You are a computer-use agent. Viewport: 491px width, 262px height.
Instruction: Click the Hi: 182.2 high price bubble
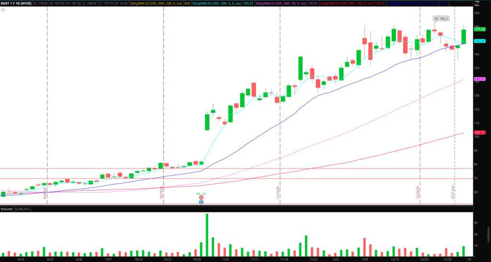point(441,19)
